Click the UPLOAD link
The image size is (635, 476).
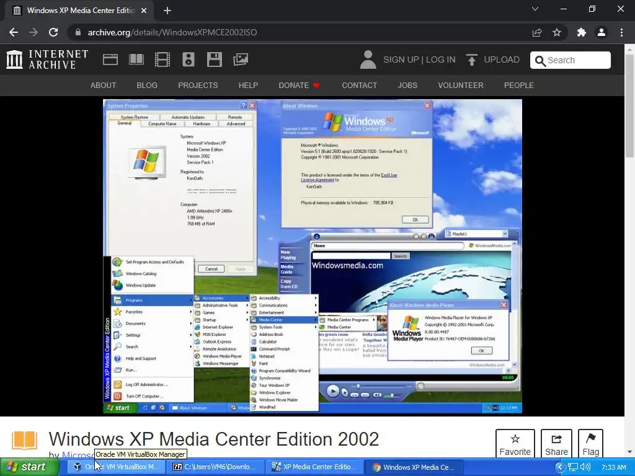coord(501,60)
